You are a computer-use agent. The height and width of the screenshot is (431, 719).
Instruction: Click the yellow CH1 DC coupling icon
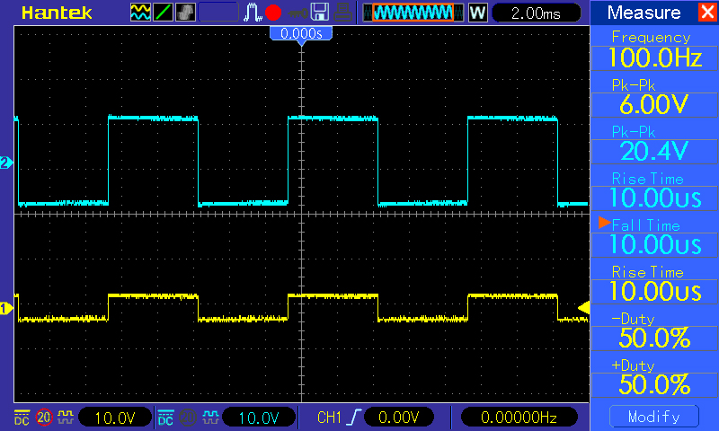point(22,418)
